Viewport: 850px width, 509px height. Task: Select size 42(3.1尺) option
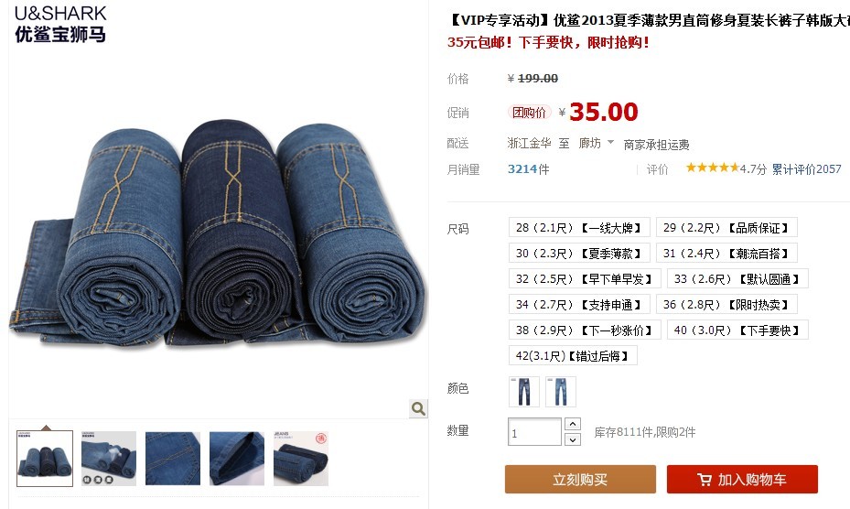point(573,356)
